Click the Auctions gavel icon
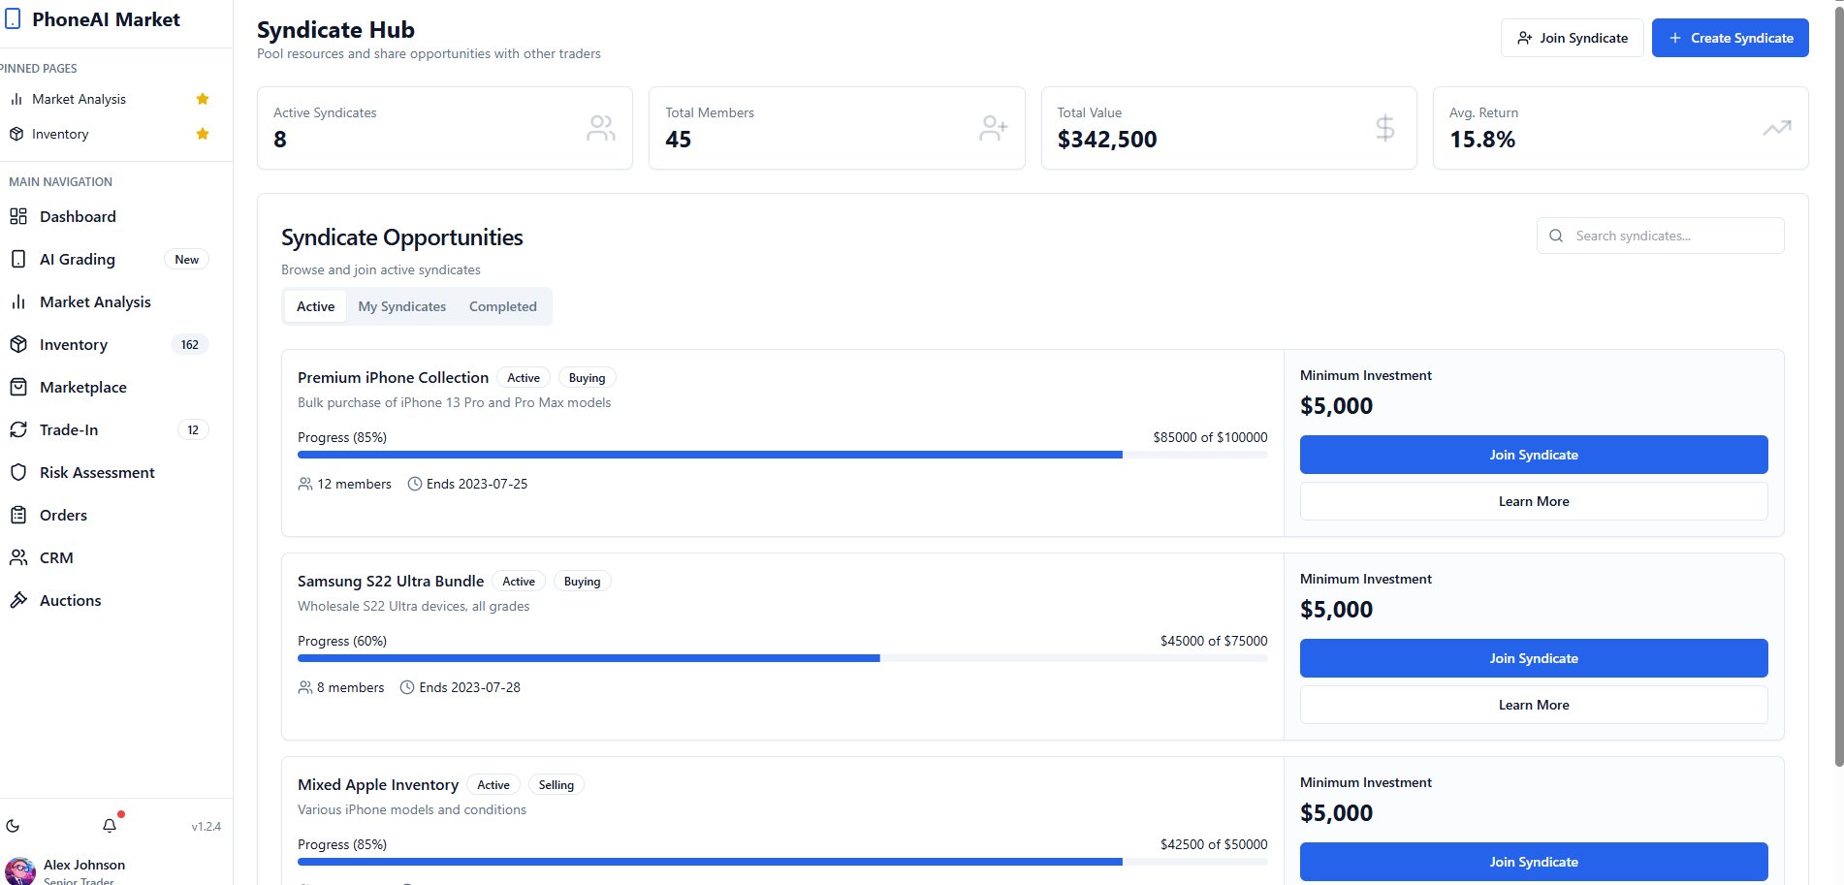 18,600
